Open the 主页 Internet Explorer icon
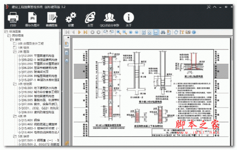This screenshot has width=237, height=150. point(90,17)
